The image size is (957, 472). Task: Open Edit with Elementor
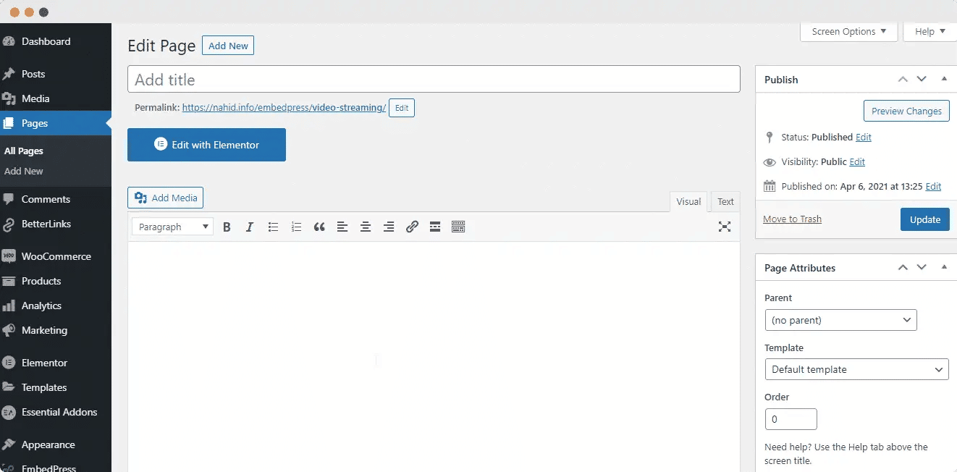206,145
